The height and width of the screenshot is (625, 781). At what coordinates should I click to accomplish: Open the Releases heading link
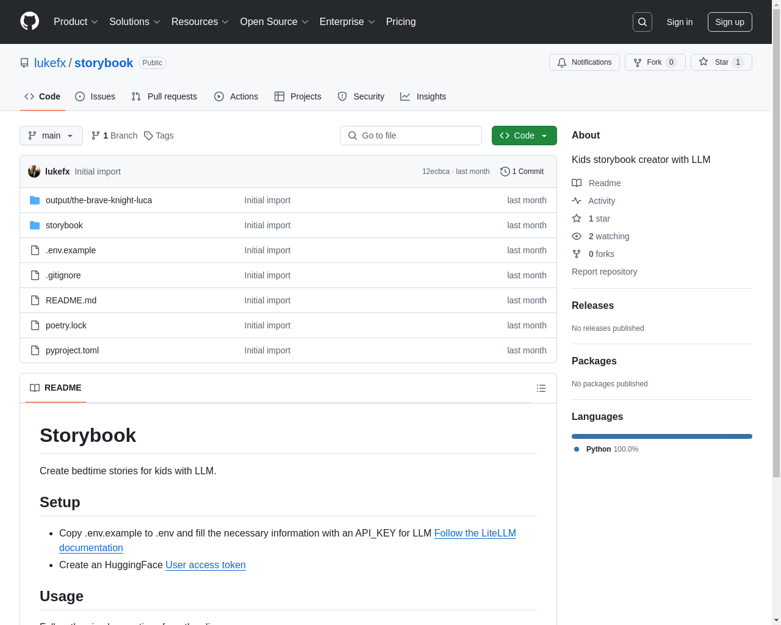pos(592,306)
